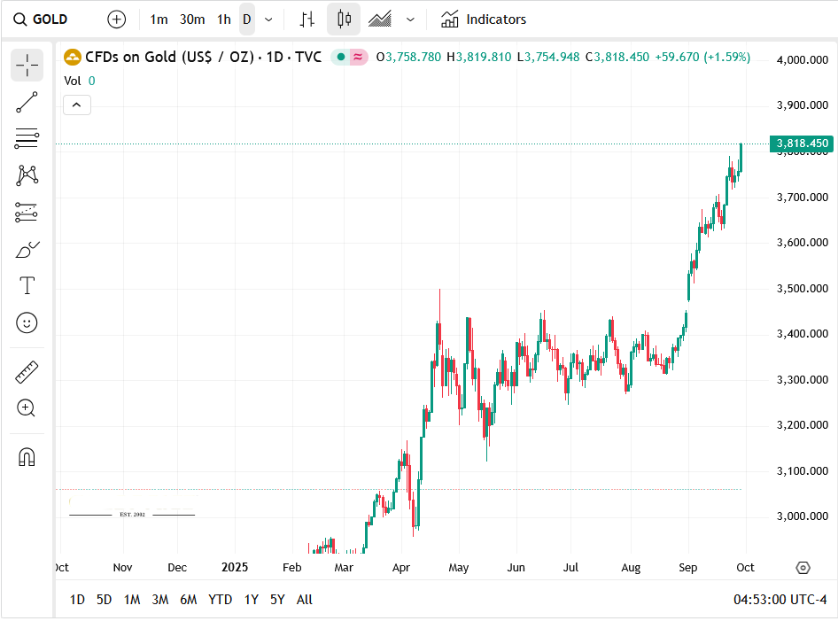Click the 3,818.450 current price label

[802, 144]
